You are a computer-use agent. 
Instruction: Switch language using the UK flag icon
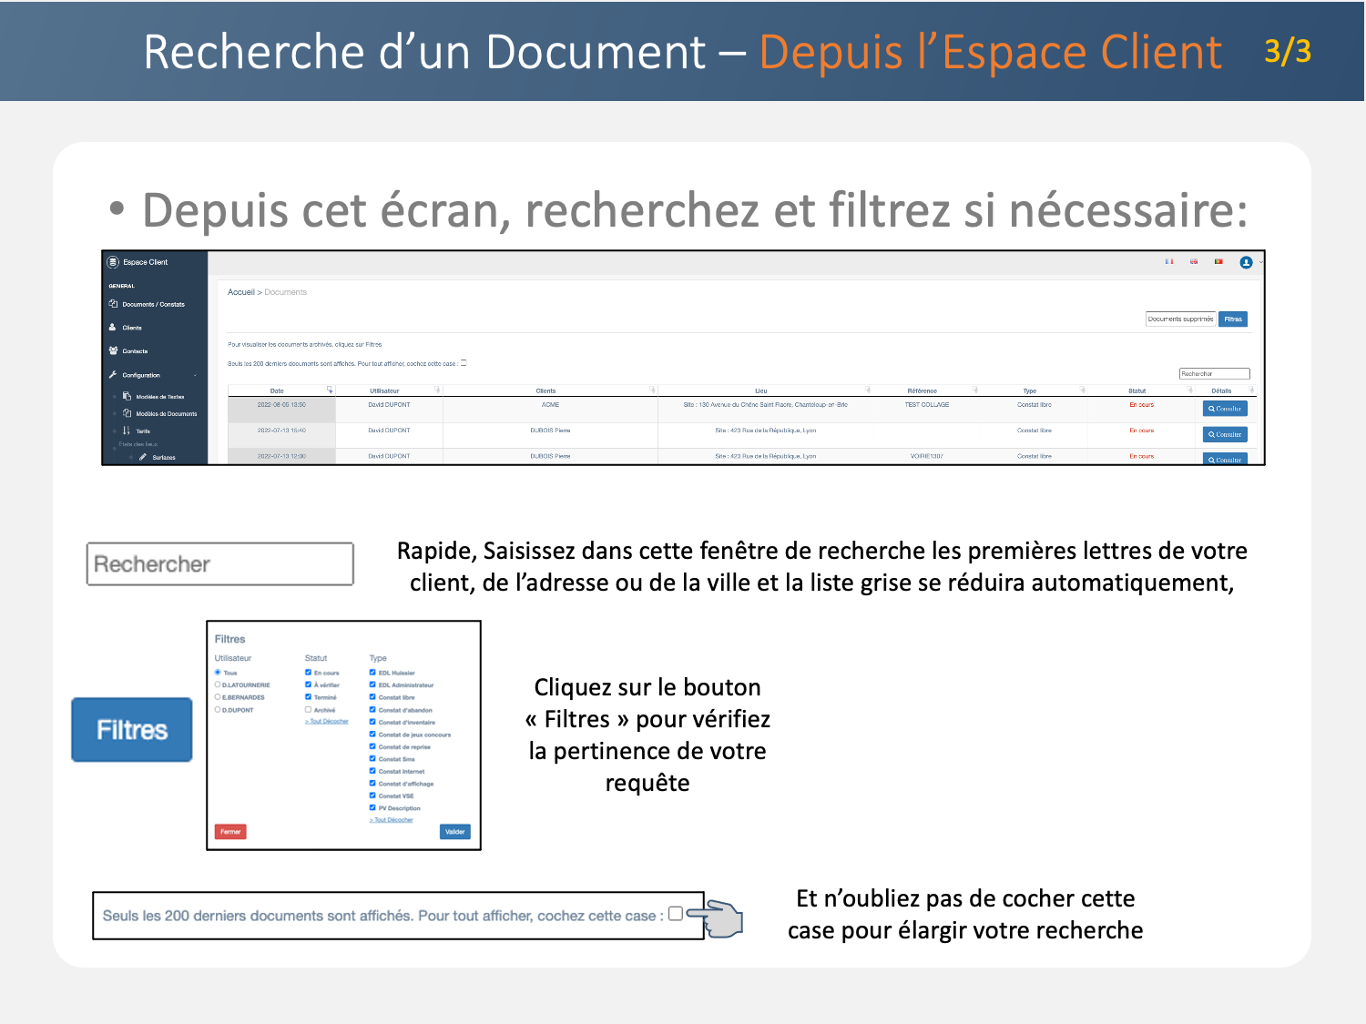[x=1194, y=262]
